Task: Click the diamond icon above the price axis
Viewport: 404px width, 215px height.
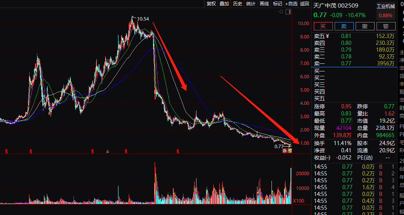Action: click(x=281, y=12)
